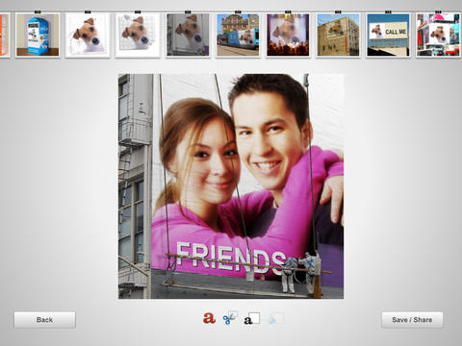The image size is (462, 346).
Task: Choose the concert stage screen template
Action: click(x=288, y=35)
